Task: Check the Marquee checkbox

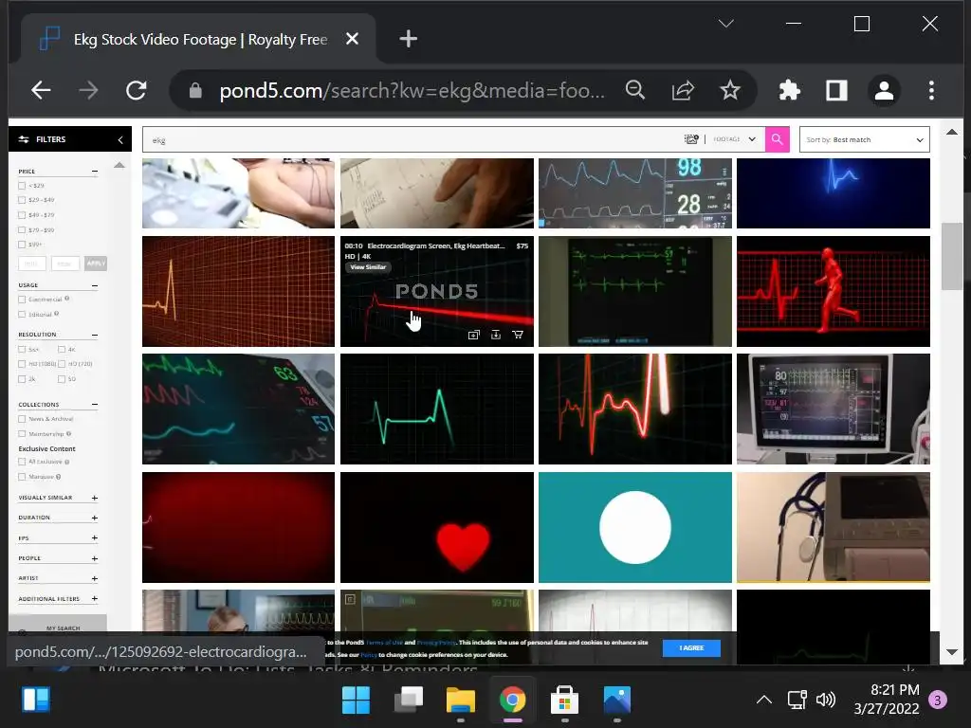Action: pos(23,477)
